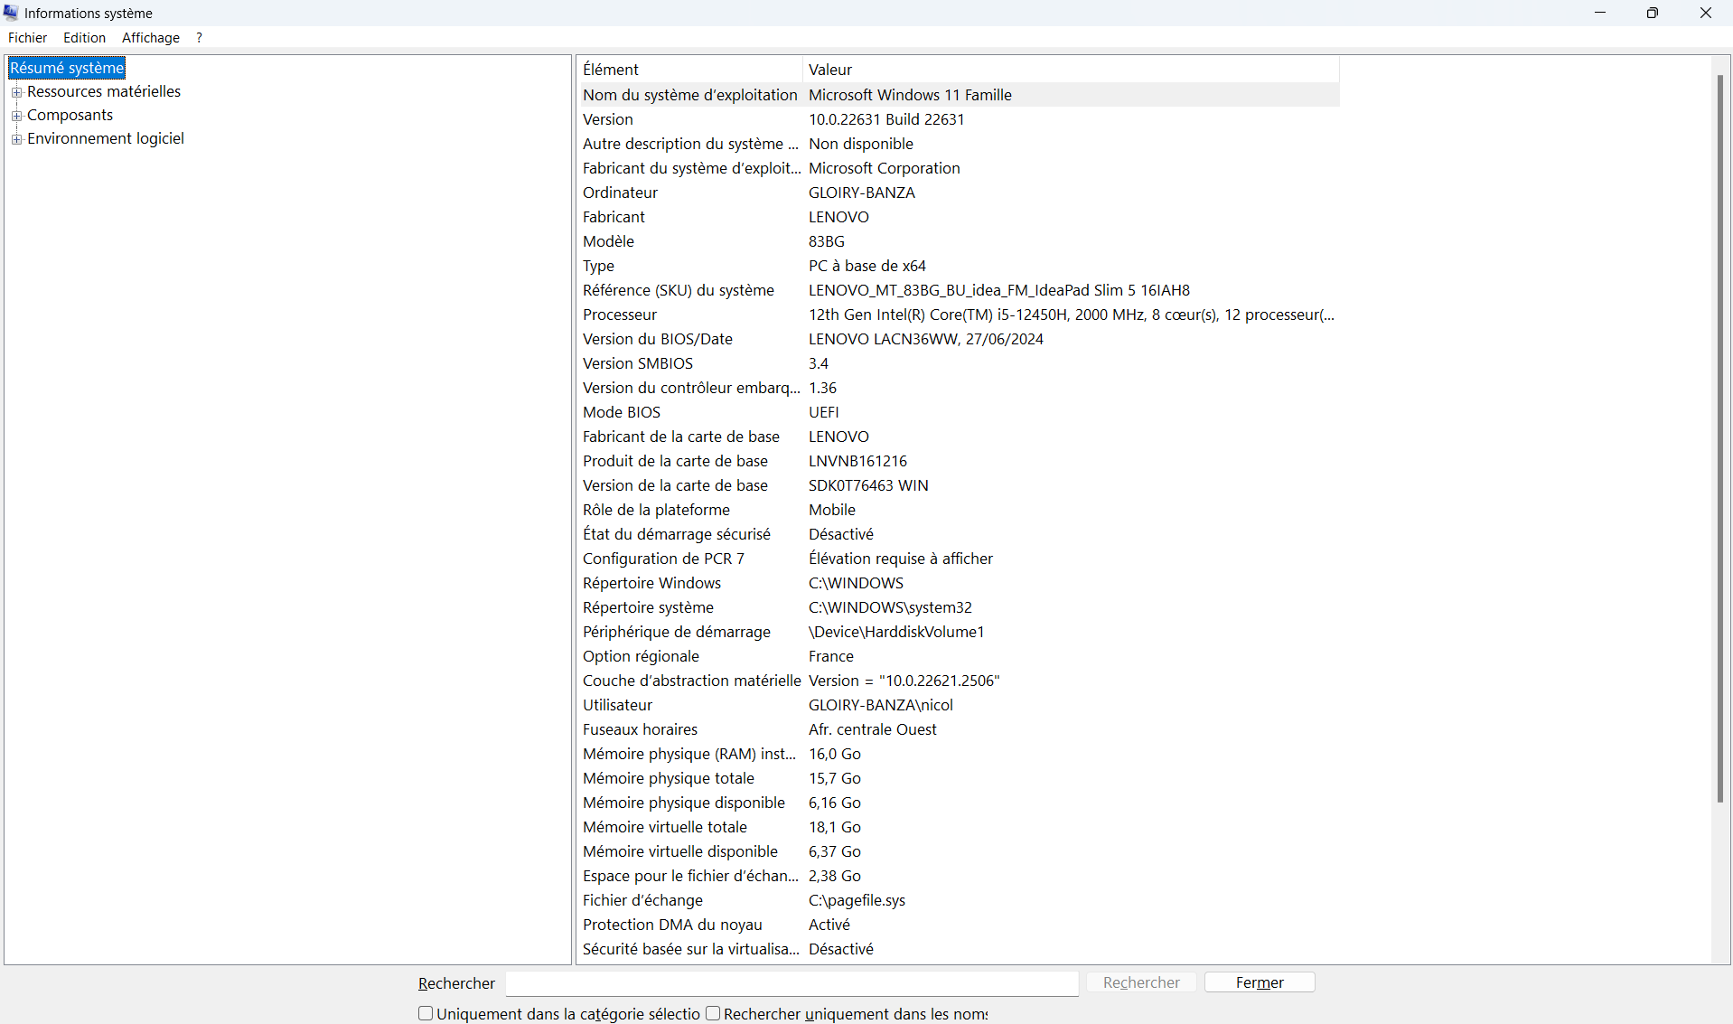This screenshot has width=1733, height=1024.
Task: Expand Composants category
Action: click(x=17, y=115)
